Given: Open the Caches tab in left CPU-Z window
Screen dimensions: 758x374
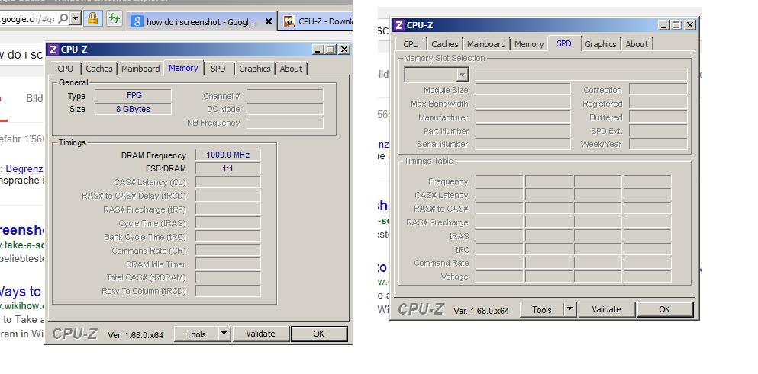Looking at the screenshot, I should pos(99,69).
